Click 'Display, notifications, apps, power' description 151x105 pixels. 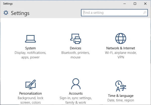point(30,55)
